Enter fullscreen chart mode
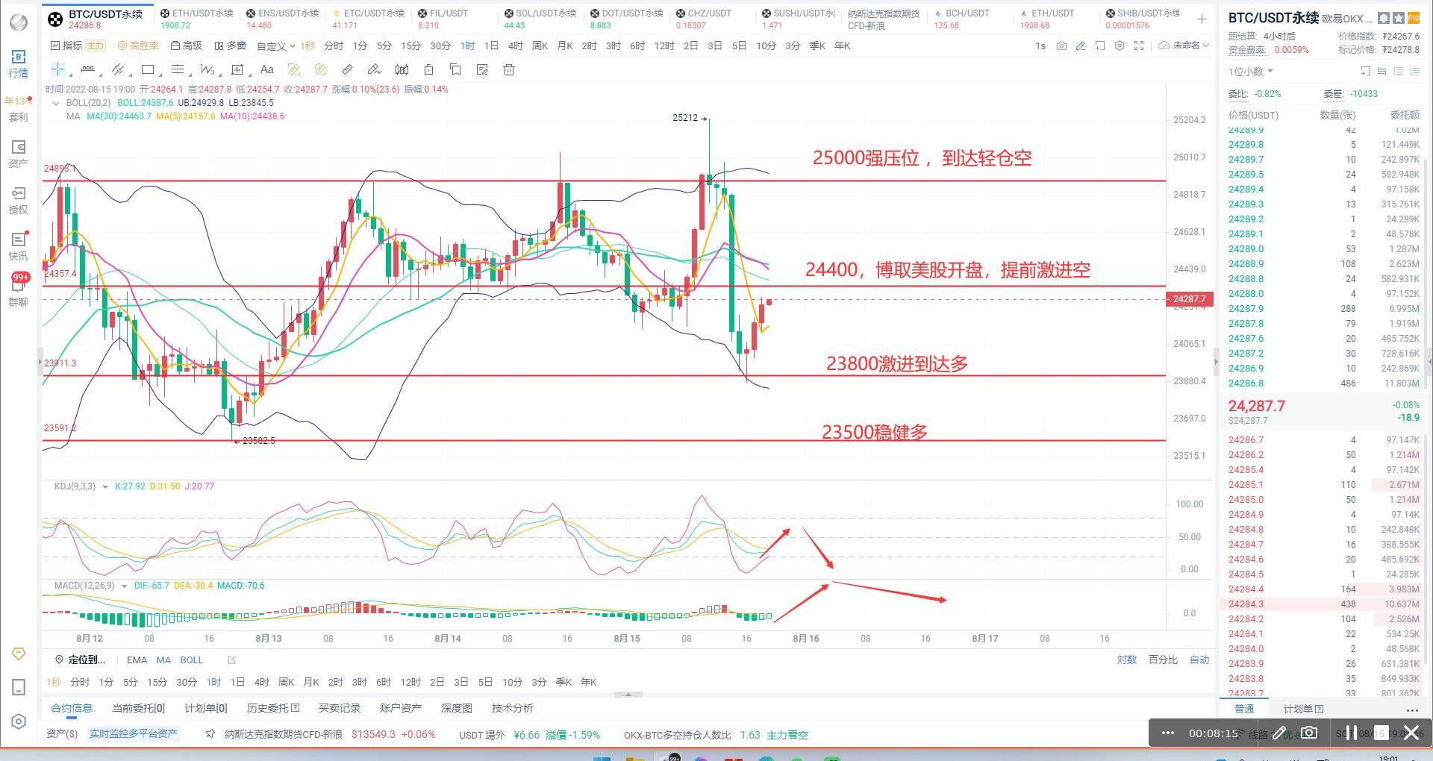The height and width of the screenshot is (761, 1433). click(x=1139, y=46)
